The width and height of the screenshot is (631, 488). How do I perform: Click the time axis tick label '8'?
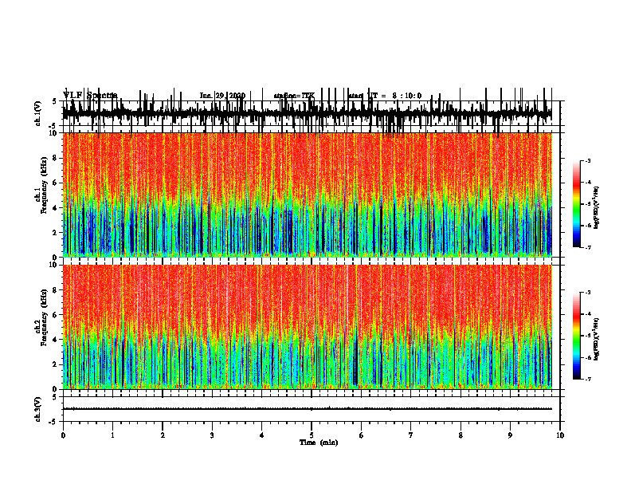(461, 435)
